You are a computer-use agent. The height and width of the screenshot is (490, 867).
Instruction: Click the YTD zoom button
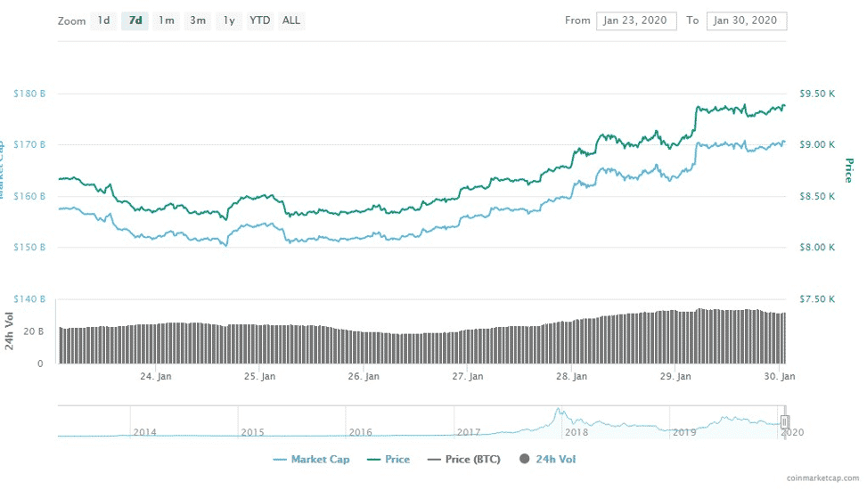[x=260, y=20]
